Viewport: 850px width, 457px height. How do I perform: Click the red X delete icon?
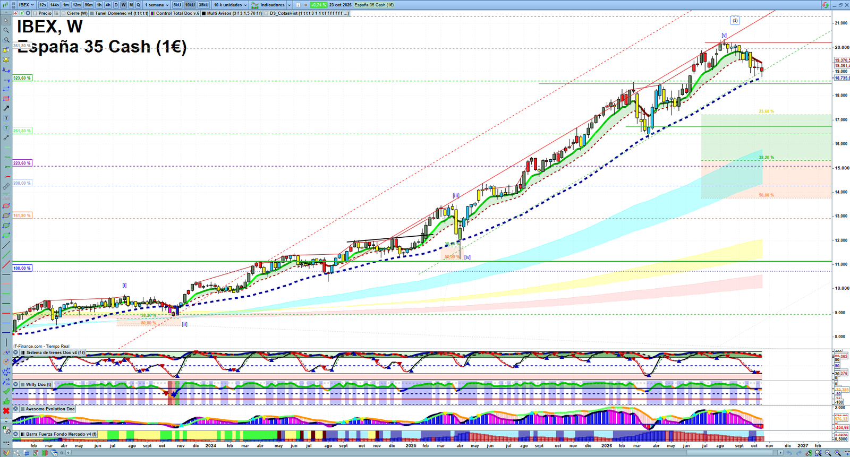click(6, 411)
